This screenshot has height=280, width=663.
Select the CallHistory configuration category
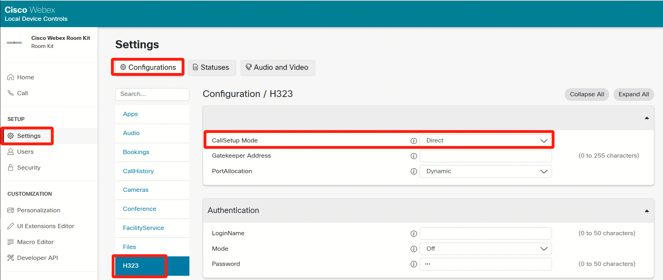(x=152, y=171)
